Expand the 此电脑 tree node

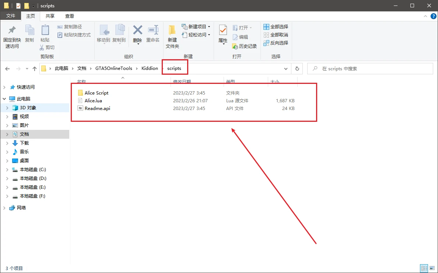(4, 99)
